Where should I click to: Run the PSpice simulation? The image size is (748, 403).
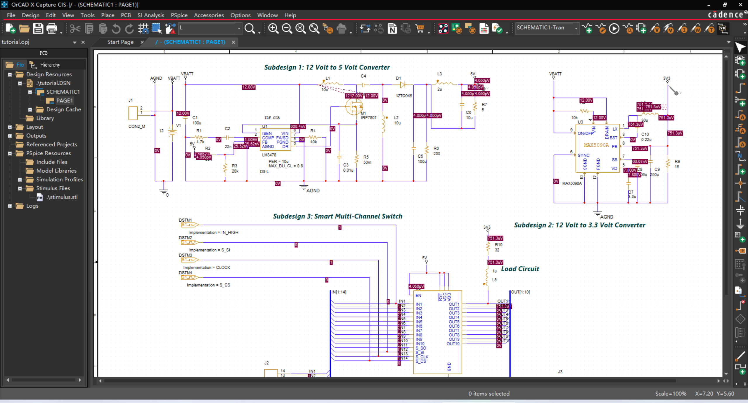tap(614, 28)
